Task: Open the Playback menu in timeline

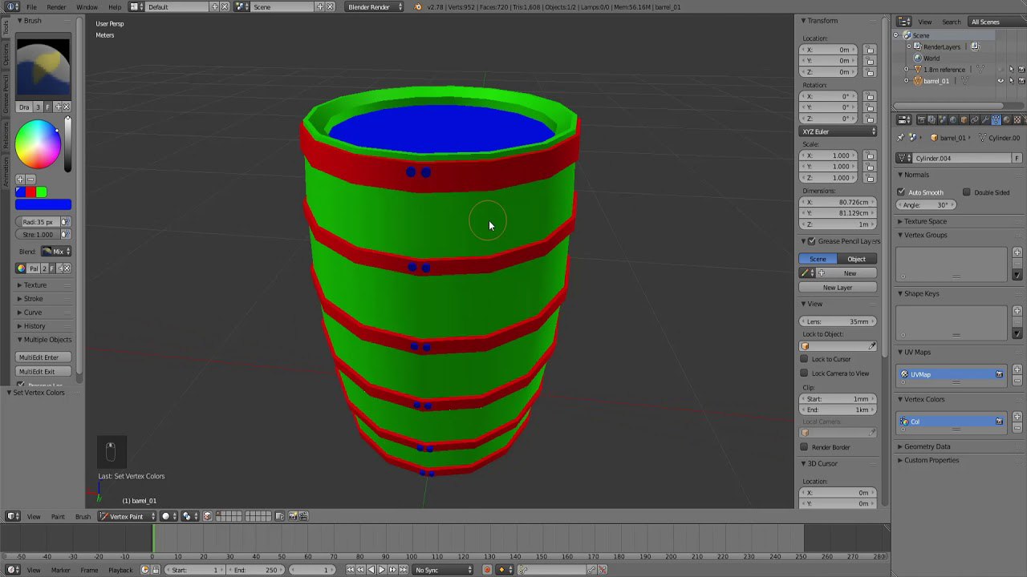Action: (x=120, y=570)
